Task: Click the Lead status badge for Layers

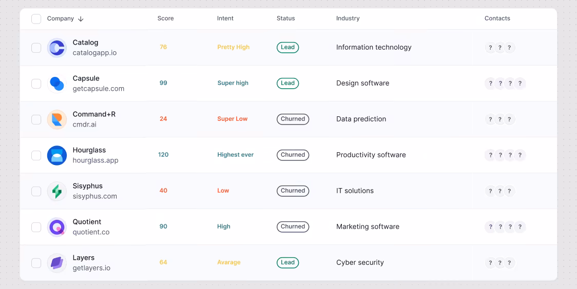Action: pos(288,262)
